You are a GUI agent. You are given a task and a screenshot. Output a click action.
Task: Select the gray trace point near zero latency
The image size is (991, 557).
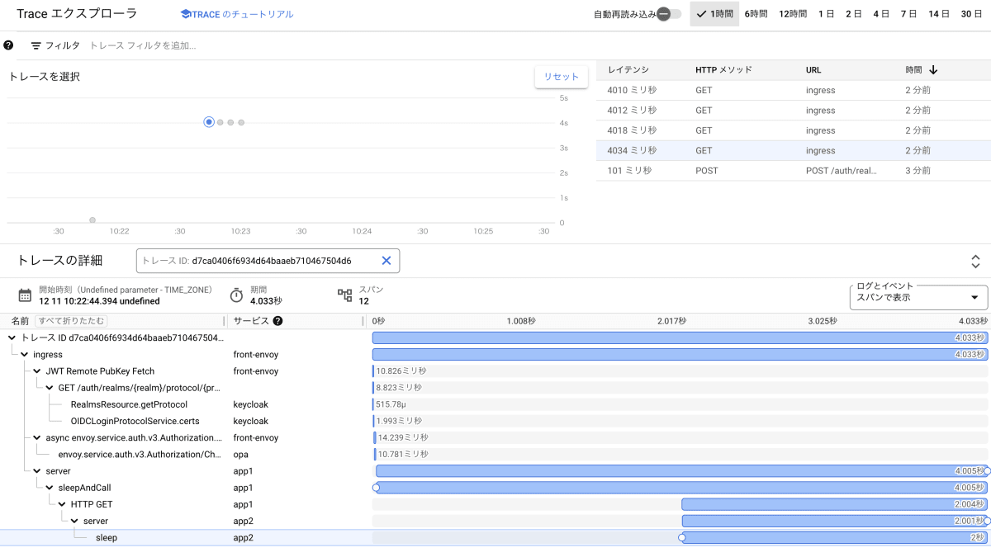tap(92, 220)
